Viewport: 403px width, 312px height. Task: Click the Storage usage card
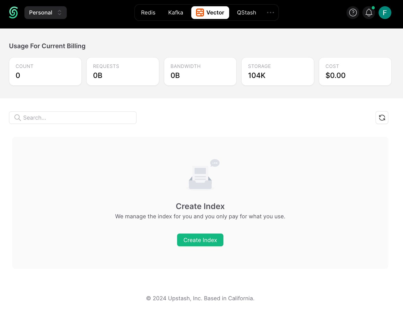(278, 71)
